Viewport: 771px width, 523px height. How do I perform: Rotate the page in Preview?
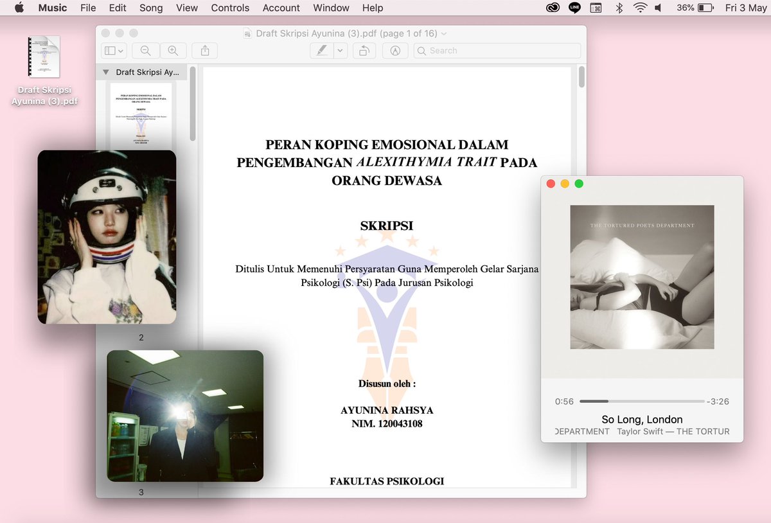pyautogui.click(x=364, y=50)
